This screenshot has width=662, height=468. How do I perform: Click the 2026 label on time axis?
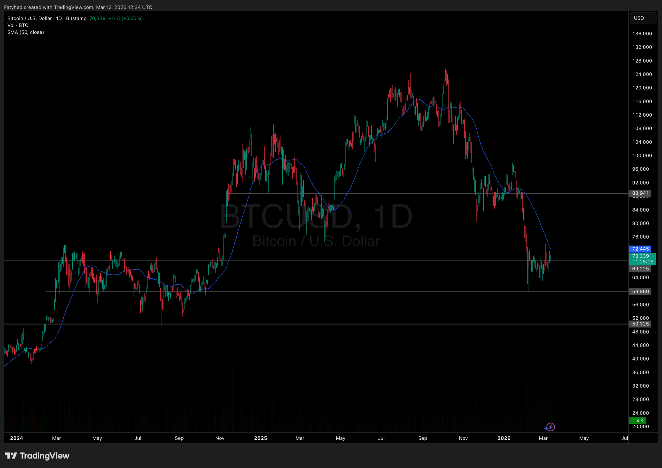504,438
